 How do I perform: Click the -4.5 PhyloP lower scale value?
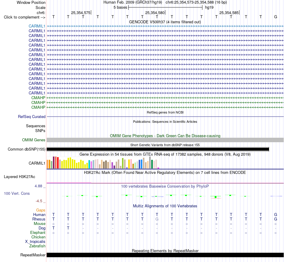click(x=39, y=201)
